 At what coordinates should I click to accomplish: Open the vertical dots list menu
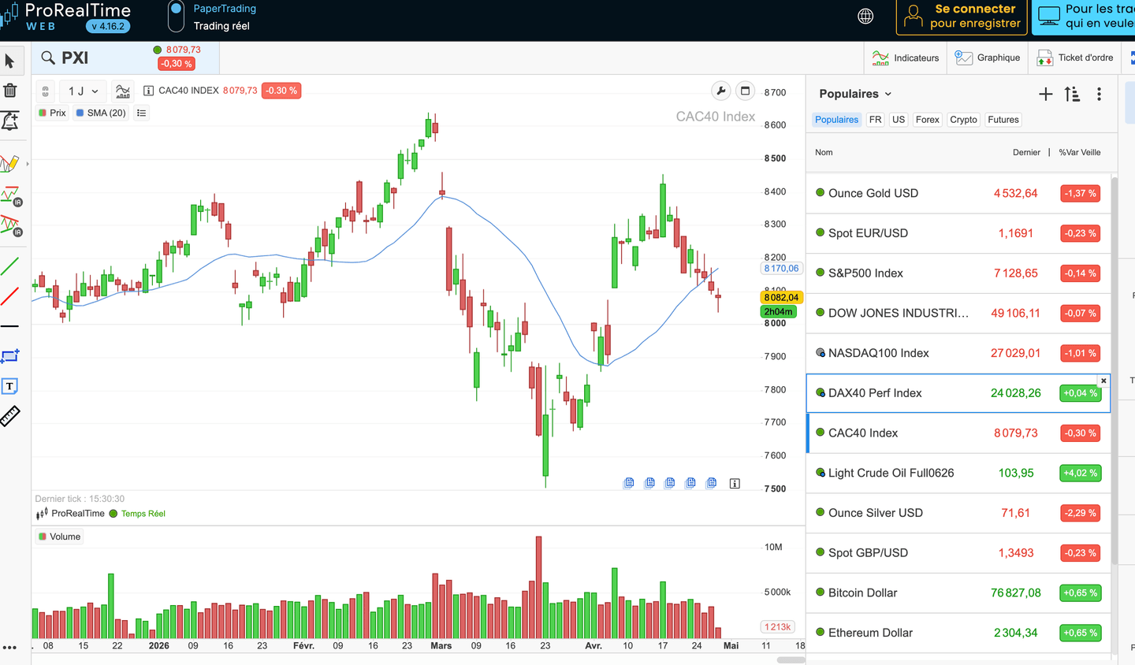[1099, 94]
